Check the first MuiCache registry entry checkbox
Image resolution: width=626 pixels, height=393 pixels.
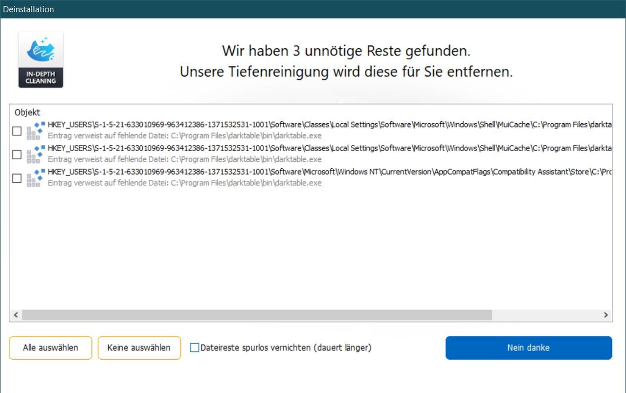(x=17, y=131)
